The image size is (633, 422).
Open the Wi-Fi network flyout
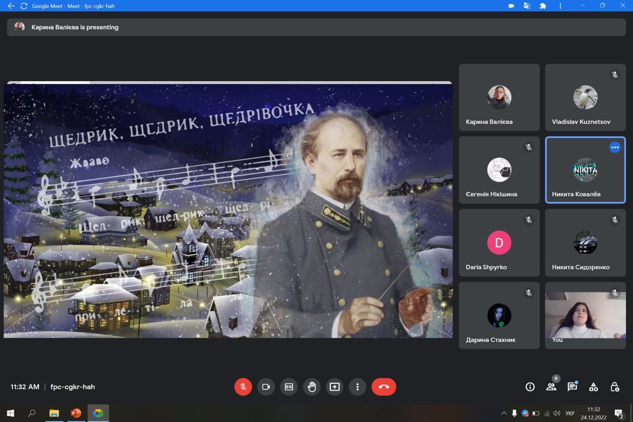(546, 413)
